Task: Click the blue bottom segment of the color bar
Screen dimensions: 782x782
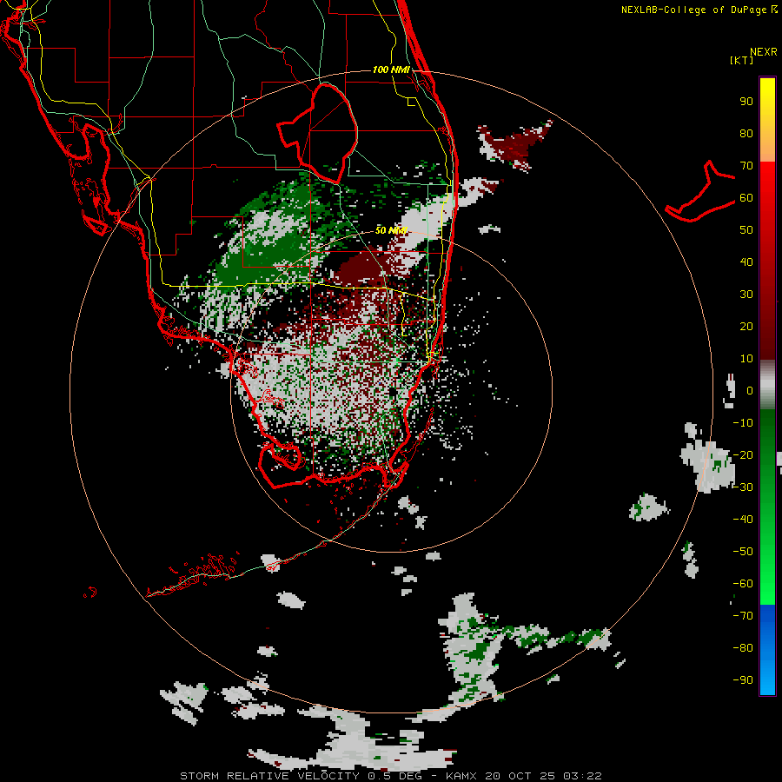Action: click(767, 650)
